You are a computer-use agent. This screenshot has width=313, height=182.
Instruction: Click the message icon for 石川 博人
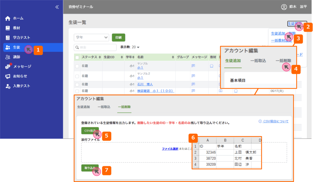pyautogui.click(x=193, y=84)
